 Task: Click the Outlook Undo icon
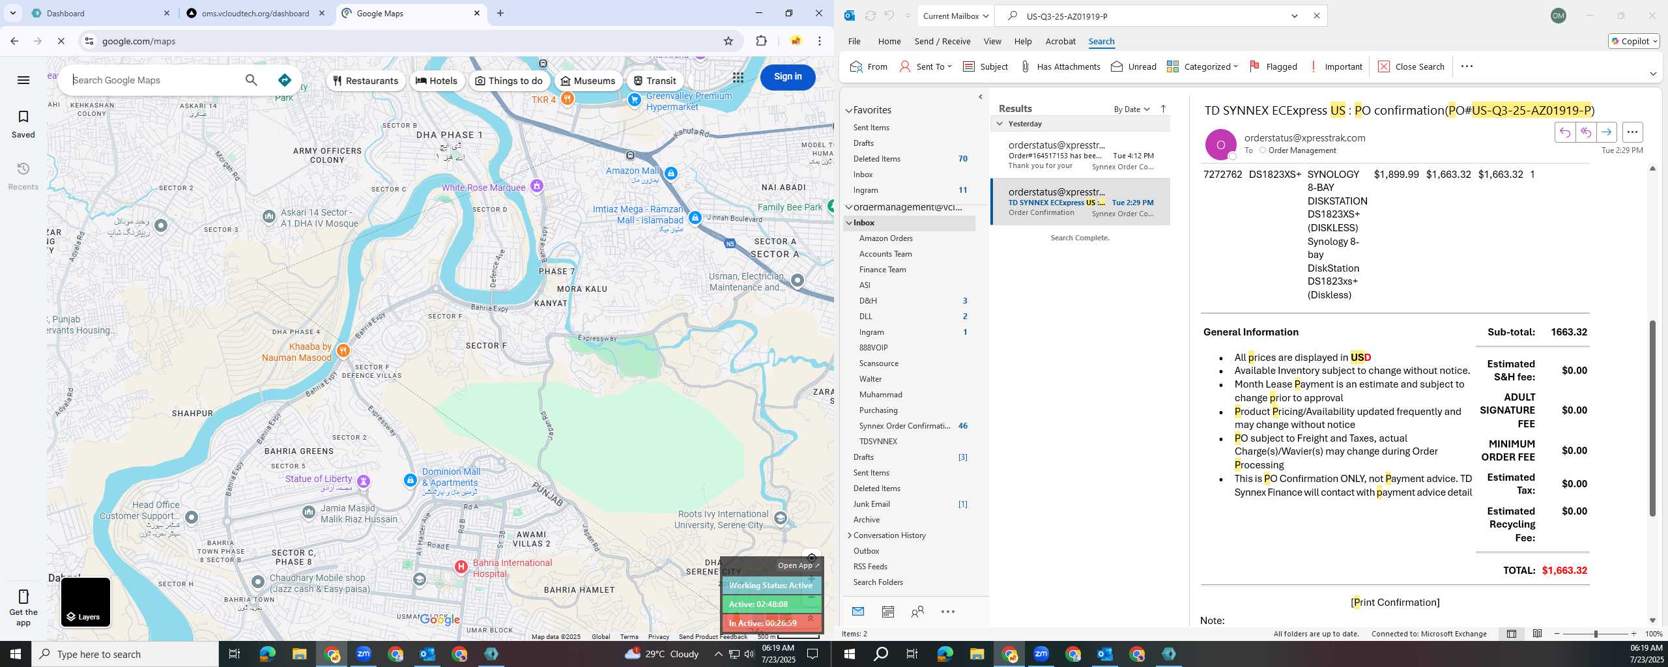coord(889,16)
